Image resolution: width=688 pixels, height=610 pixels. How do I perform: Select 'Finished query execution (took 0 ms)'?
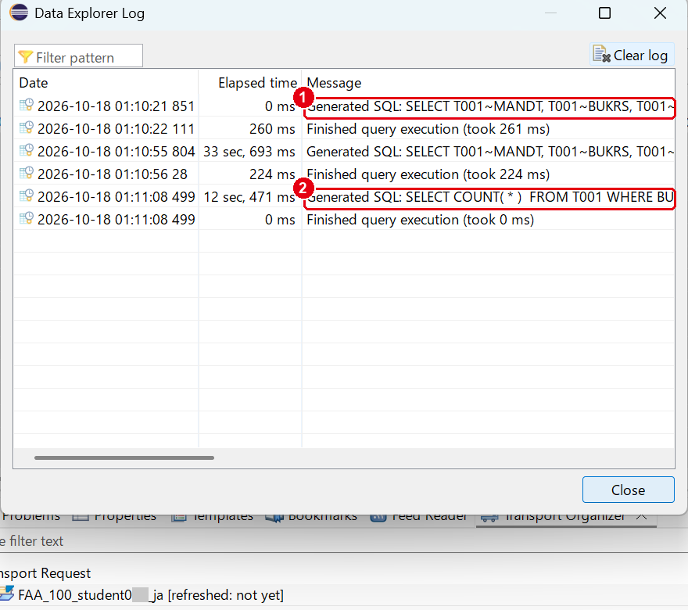[x=421, y=220]
